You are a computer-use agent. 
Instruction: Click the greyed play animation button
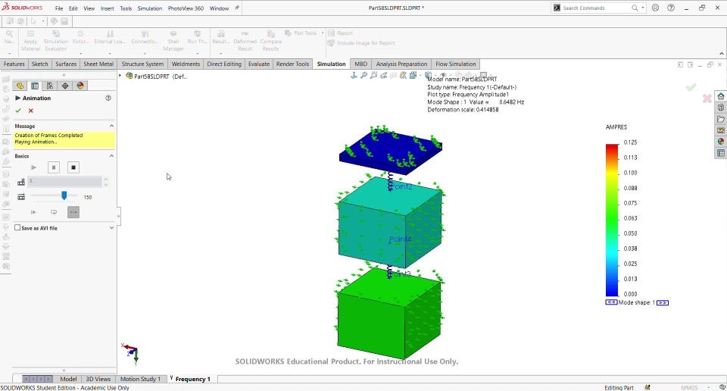[x=33, y=167]
